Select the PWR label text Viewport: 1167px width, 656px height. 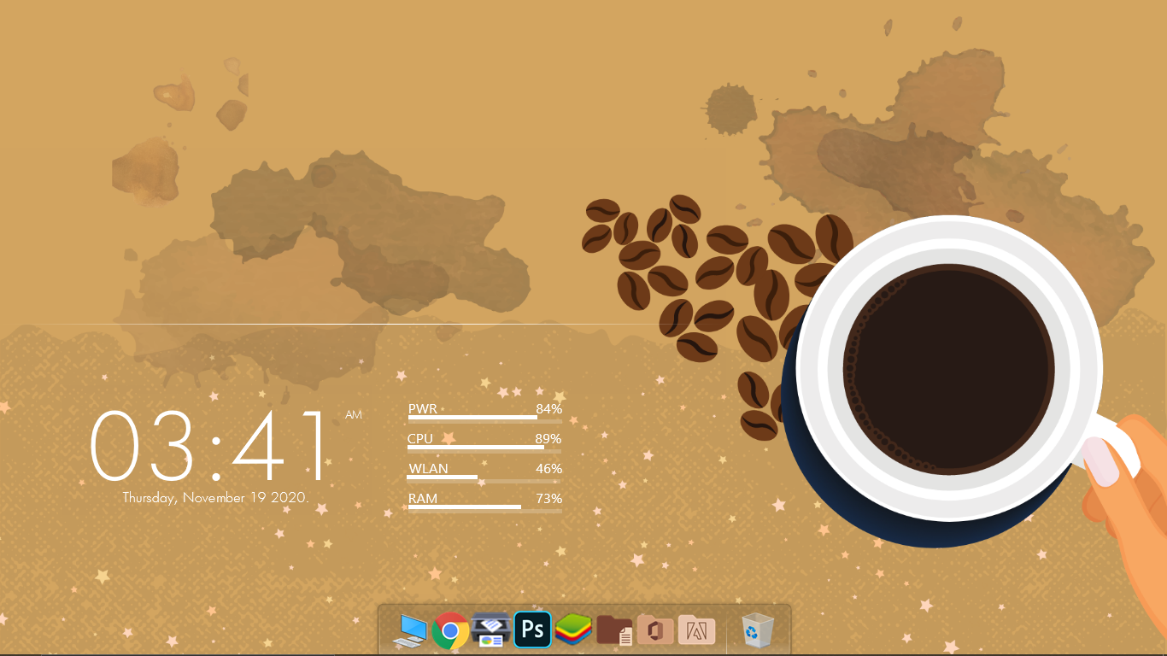point(423,409)
